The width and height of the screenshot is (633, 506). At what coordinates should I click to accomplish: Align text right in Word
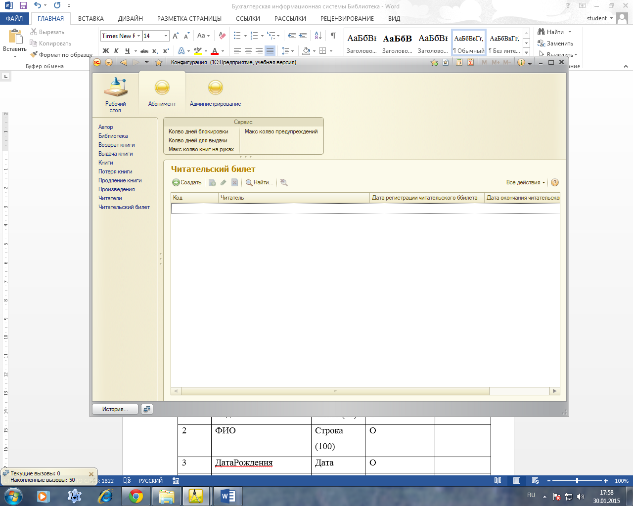259,51
